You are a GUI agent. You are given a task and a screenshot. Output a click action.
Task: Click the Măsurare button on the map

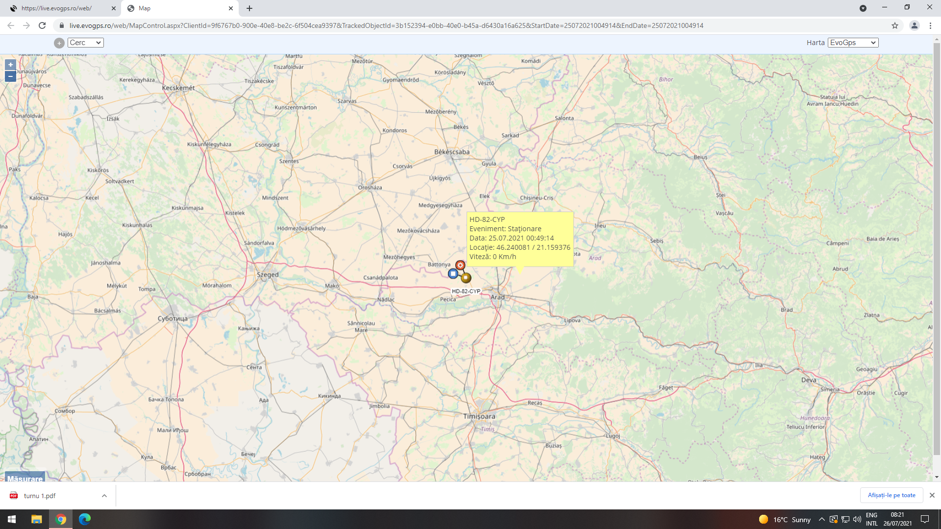pos(25,478)
